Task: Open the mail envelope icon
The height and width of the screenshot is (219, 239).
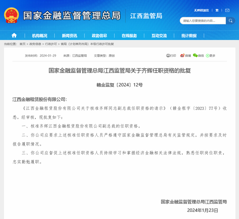Action: (x=227, y=10)
